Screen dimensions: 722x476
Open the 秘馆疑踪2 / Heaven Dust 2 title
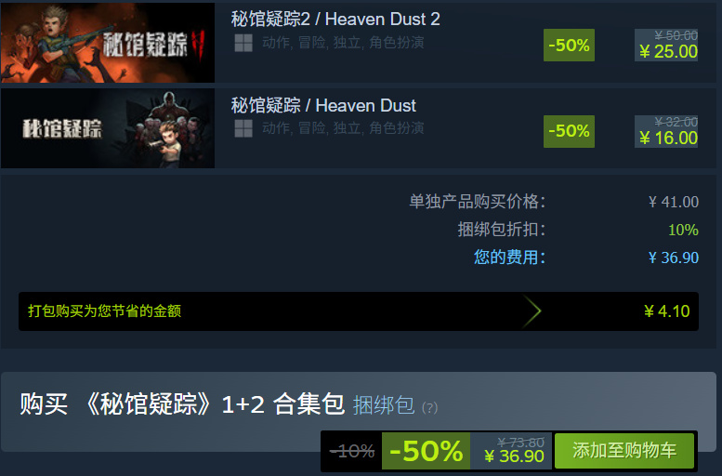click(335, 19)
